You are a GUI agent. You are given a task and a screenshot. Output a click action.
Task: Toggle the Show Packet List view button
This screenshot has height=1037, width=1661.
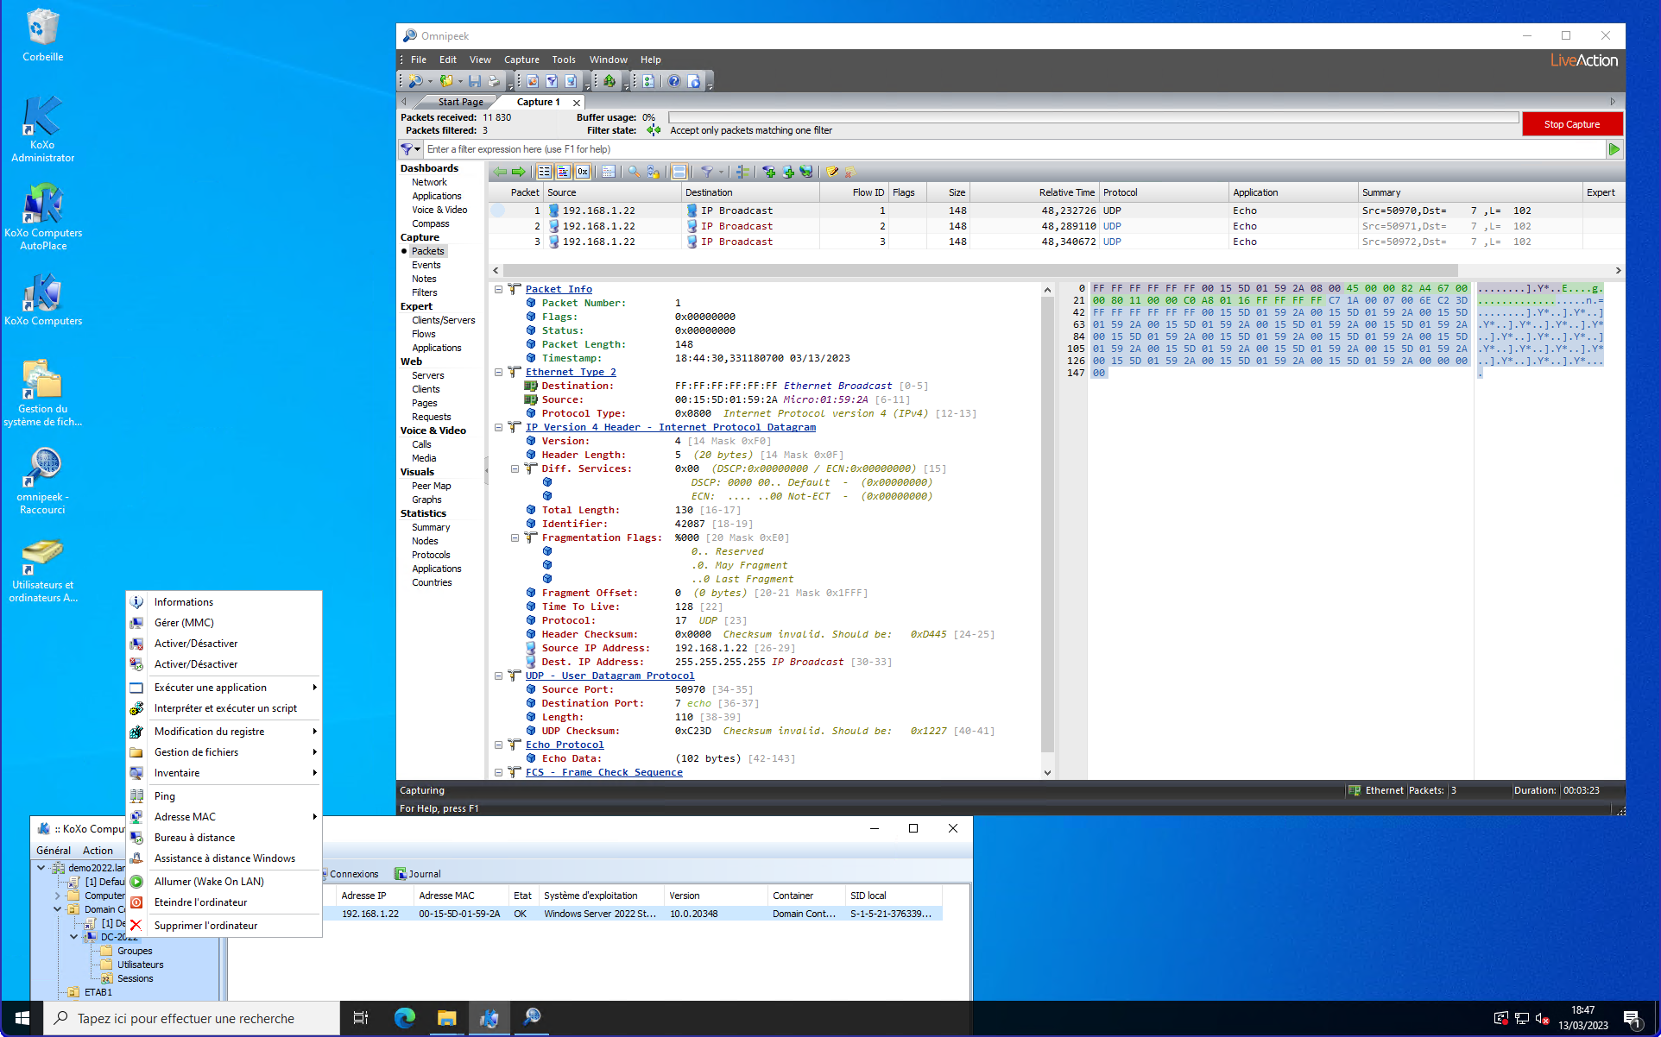545,172
